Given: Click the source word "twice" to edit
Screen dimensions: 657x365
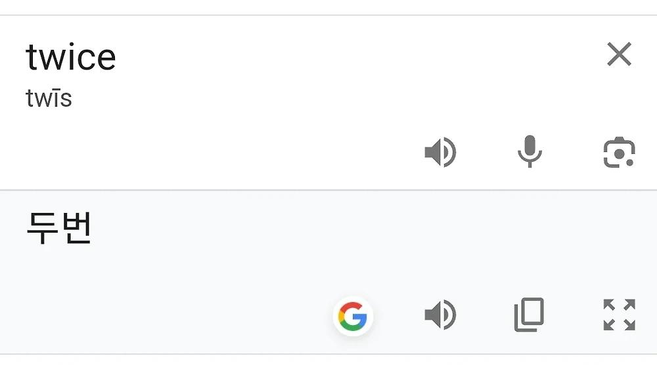Looking at the screenshot, I should pos(71,57).
